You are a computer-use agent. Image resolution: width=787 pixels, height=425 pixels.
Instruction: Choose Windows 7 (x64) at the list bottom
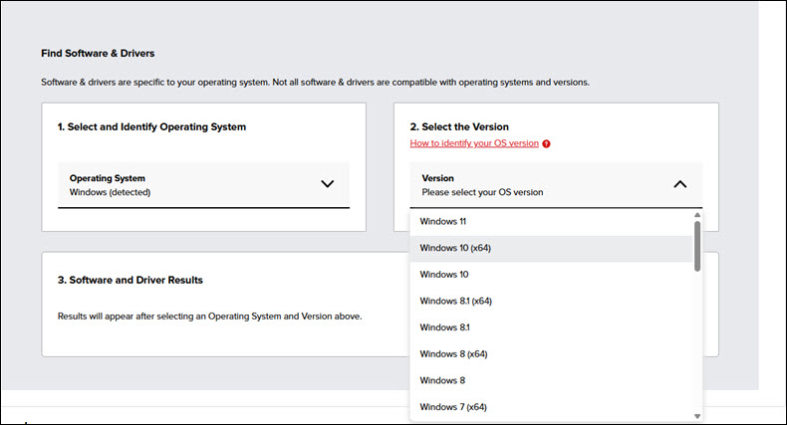click(551, 407)
